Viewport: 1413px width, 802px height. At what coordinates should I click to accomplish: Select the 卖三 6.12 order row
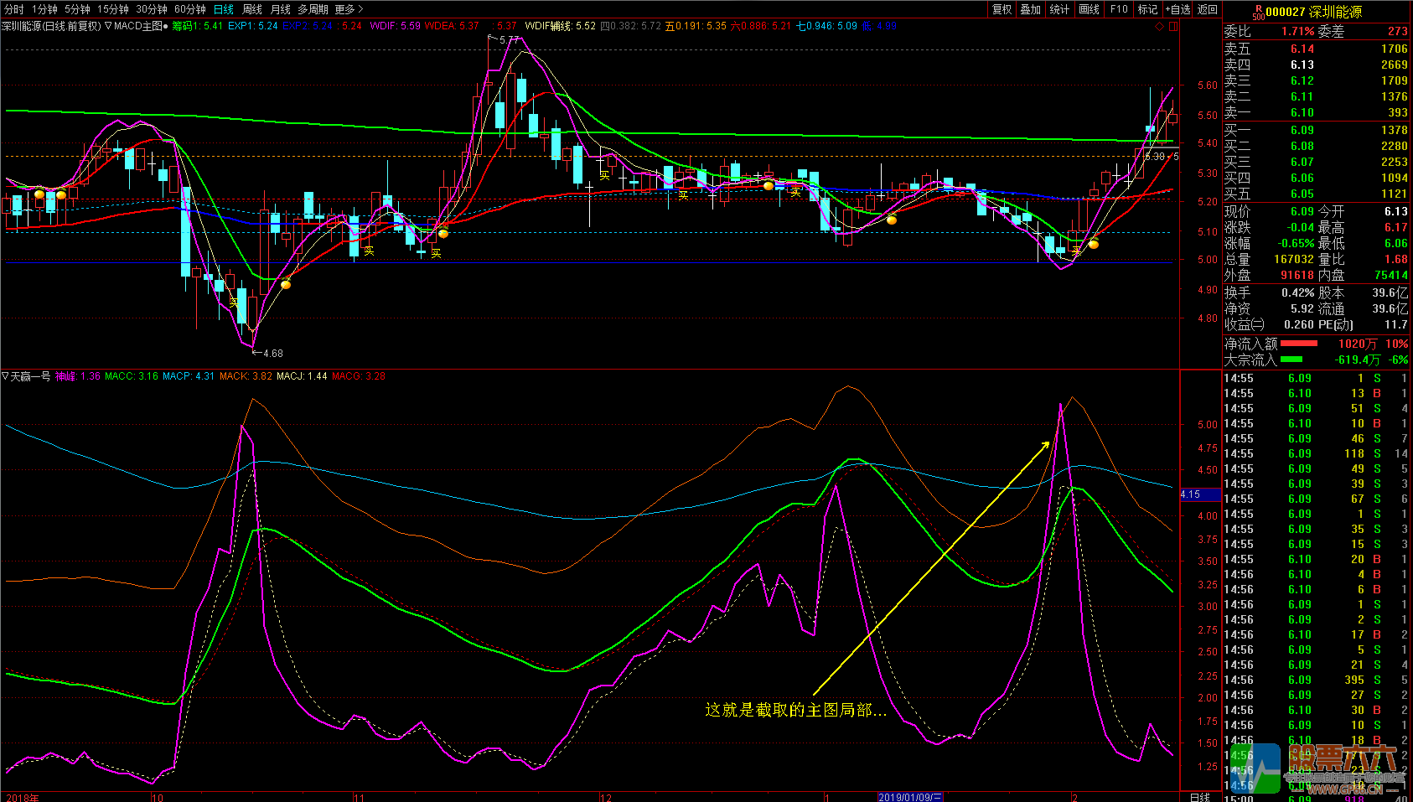coord(1316,81)
